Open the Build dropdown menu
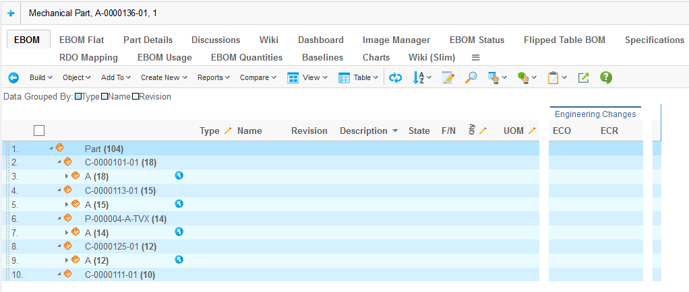This screenshot has width=689, height=292. point(41,78)
